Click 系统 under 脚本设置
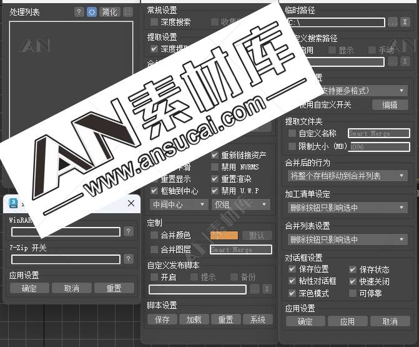 pyautogui.click(x=258, y=319)
